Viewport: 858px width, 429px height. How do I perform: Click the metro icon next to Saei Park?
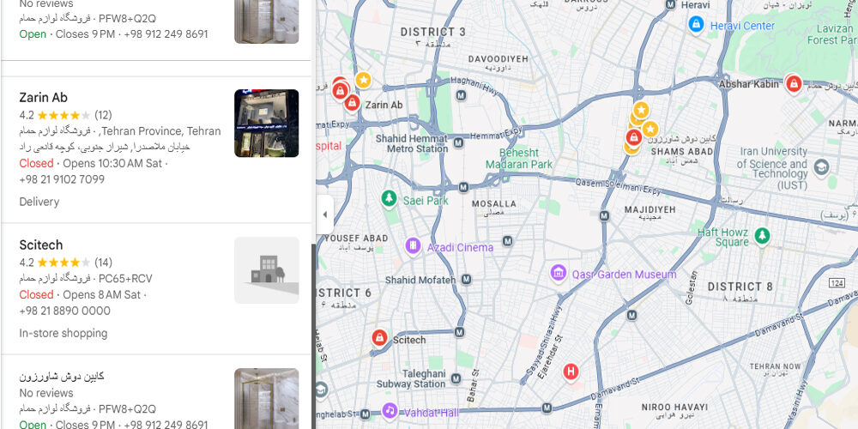[x=463, y=187]
